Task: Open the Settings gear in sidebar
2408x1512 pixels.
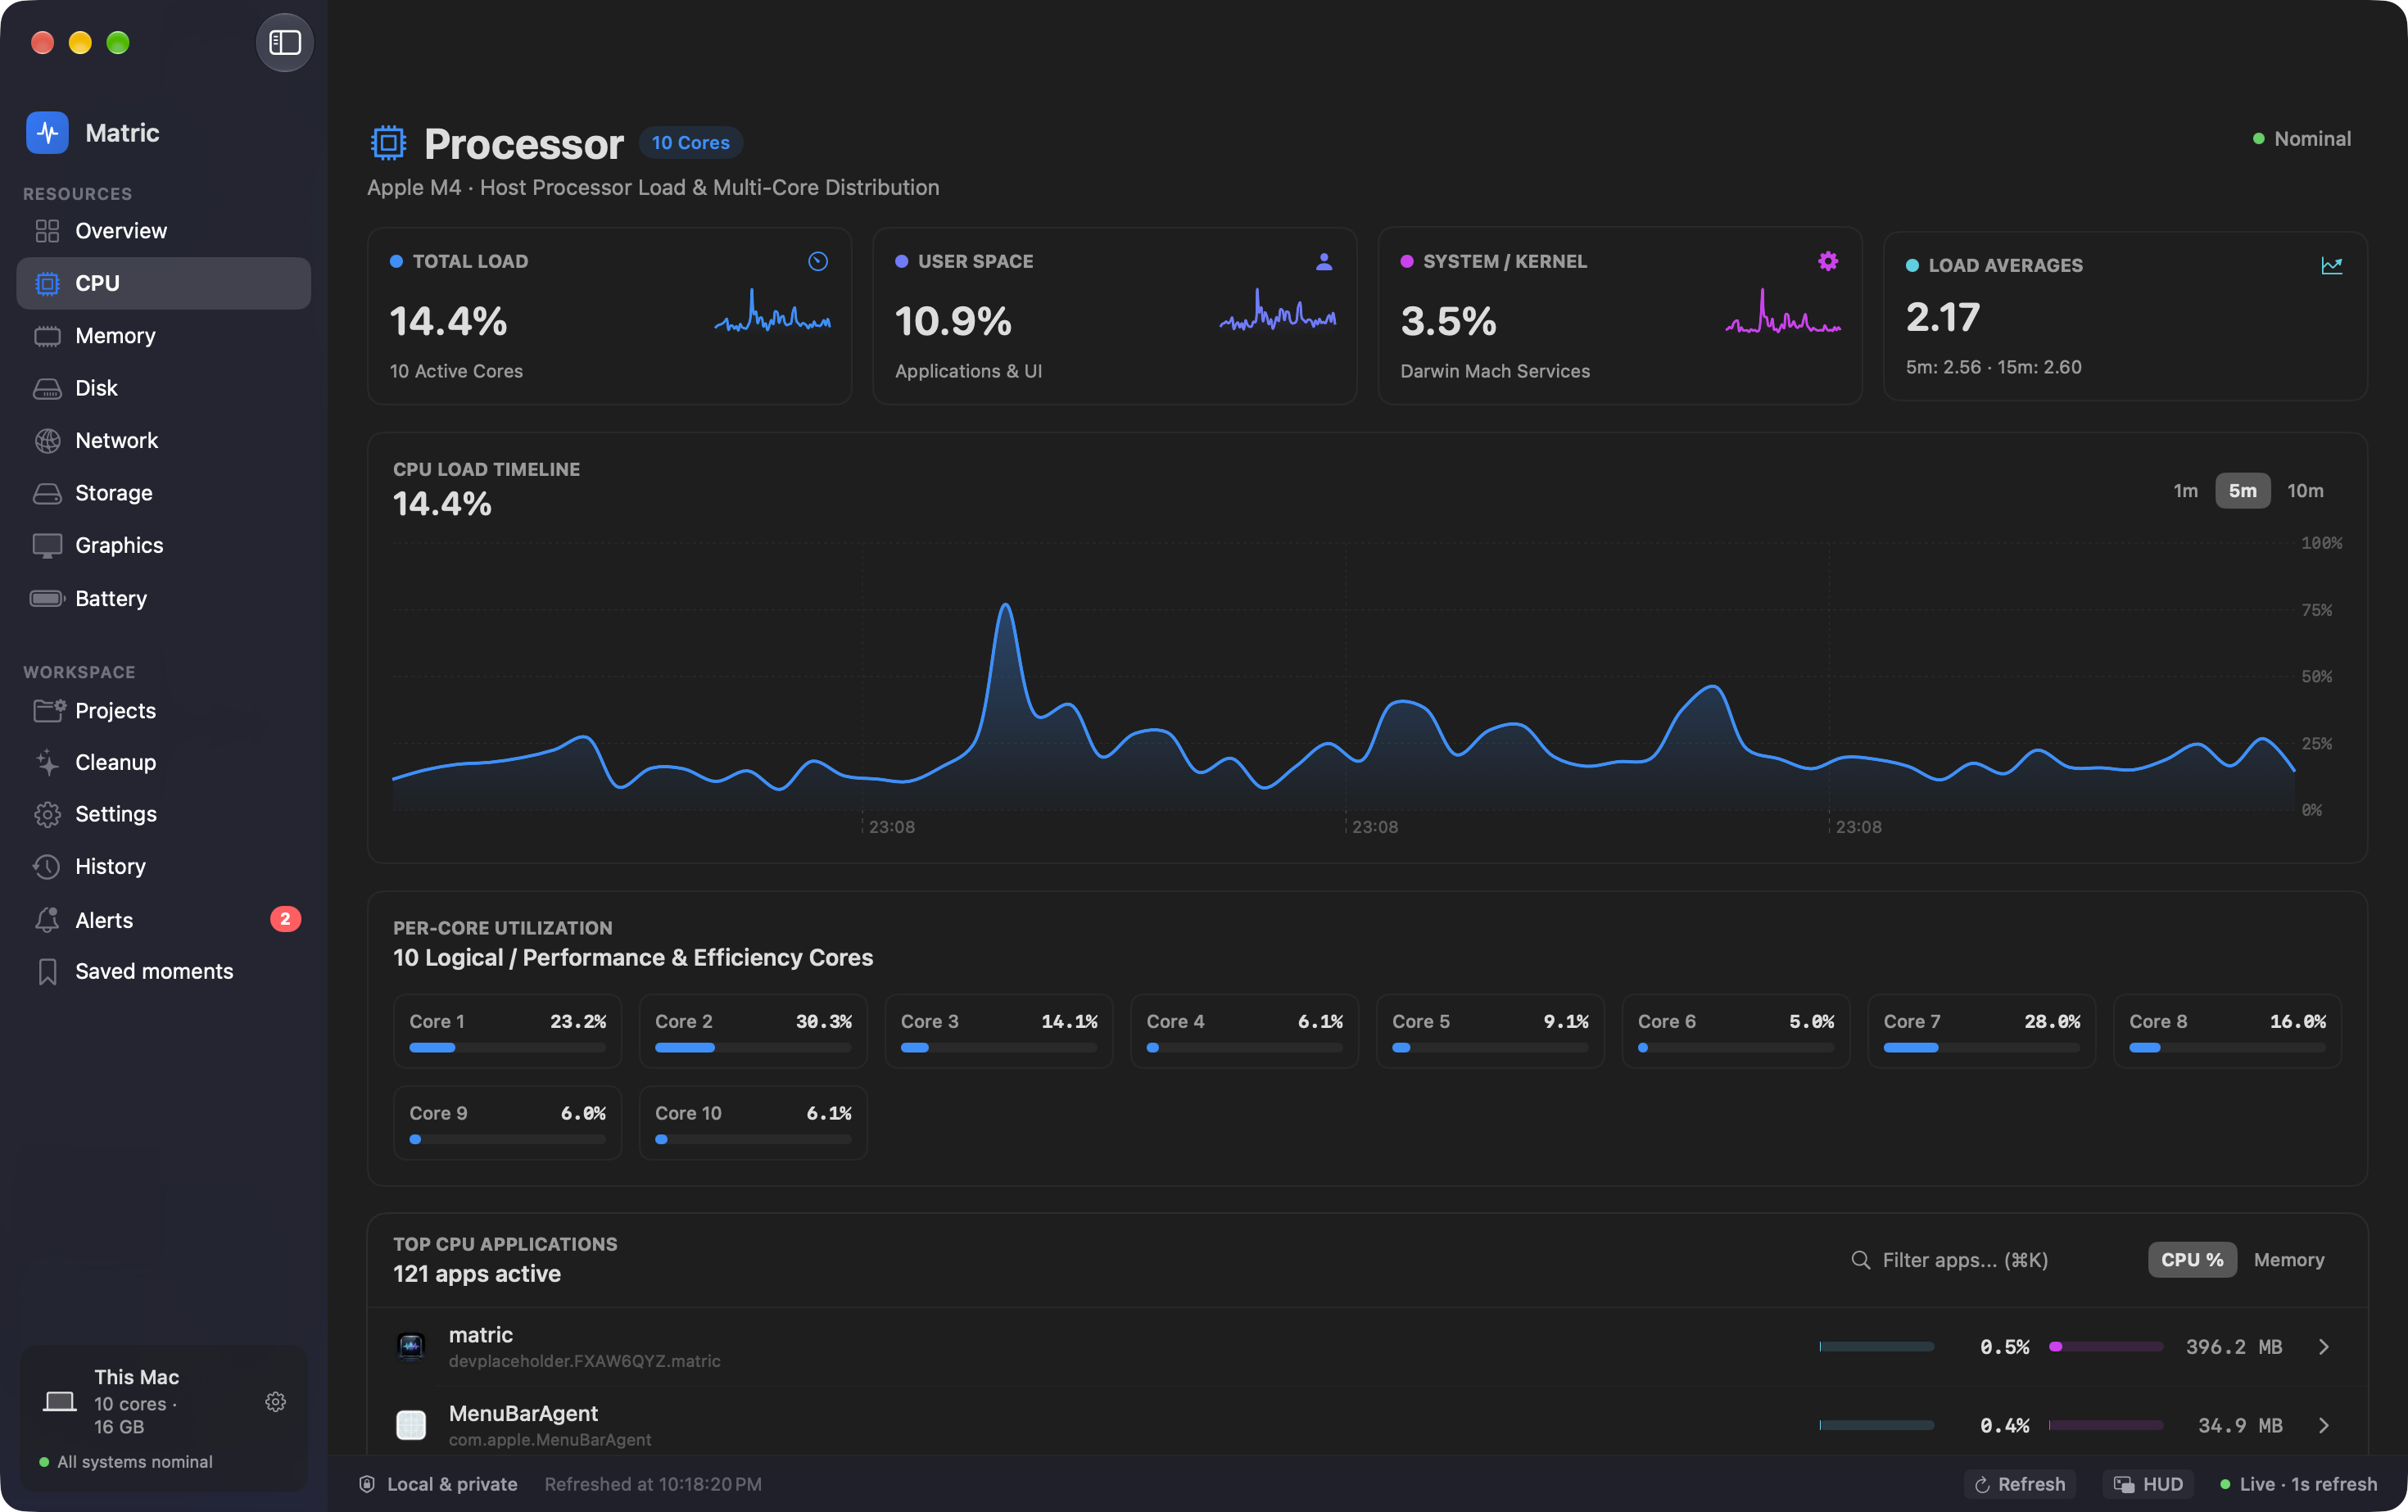Action: [x=47, y=814]
